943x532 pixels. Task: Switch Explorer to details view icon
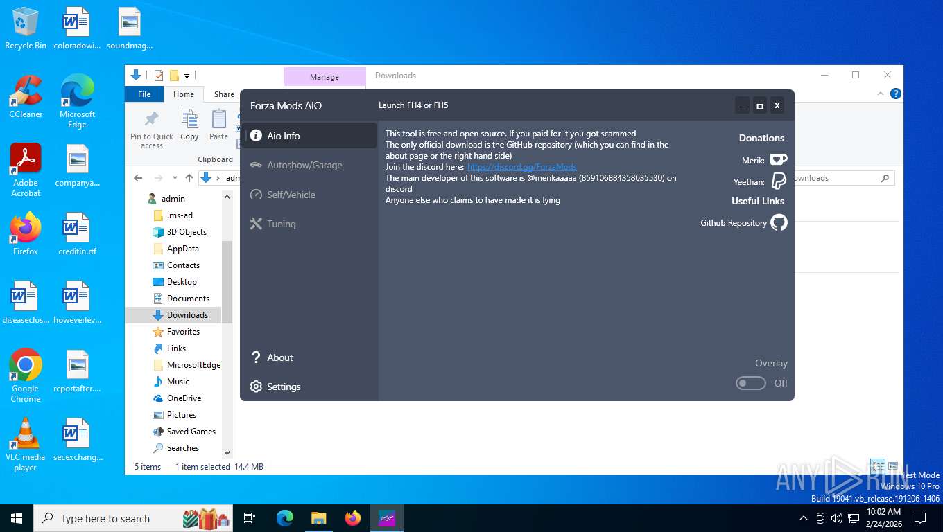point(877,467)
